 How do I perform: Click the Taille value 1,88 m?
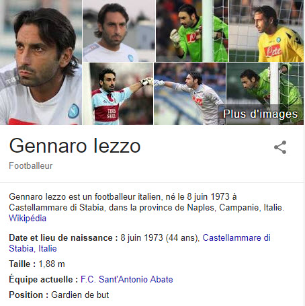point(52,264)
